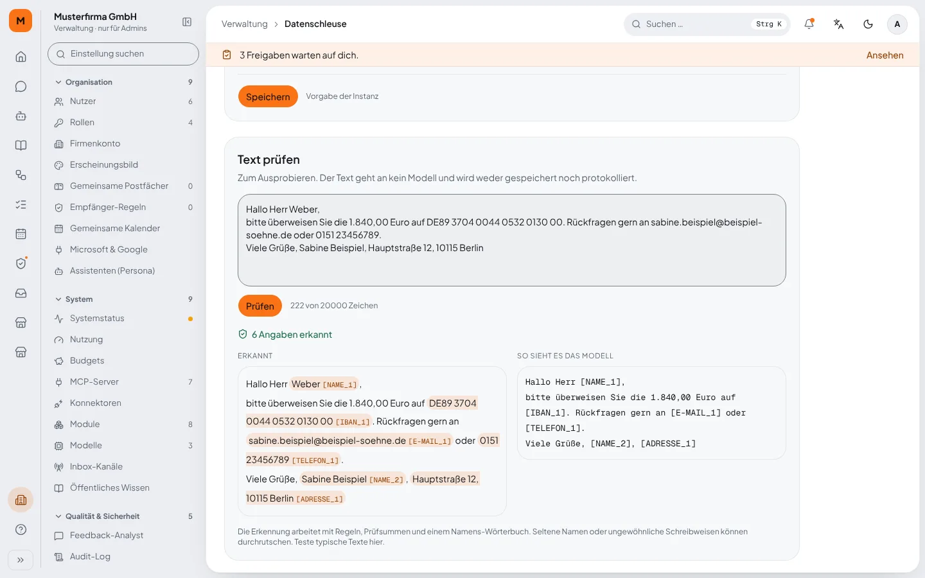The image size is (925, 578).
Task: Open Feedback-Analyst entry
Action: tap(123, 536)
